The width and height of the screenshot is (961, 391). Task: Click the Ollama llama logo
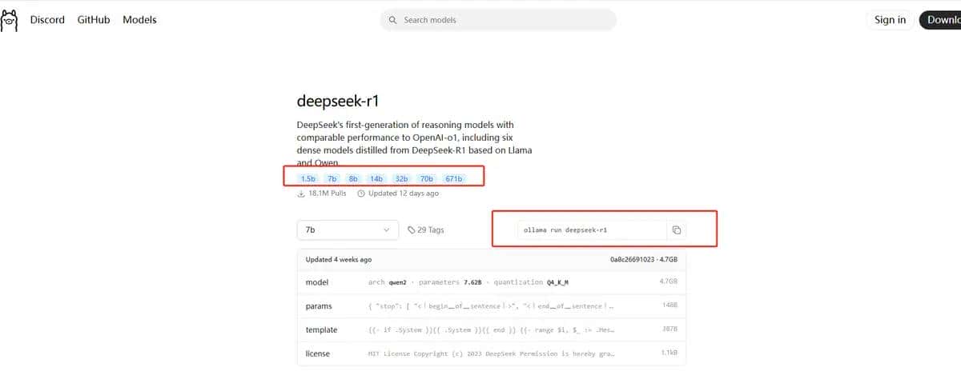click(x=9, y=20)
